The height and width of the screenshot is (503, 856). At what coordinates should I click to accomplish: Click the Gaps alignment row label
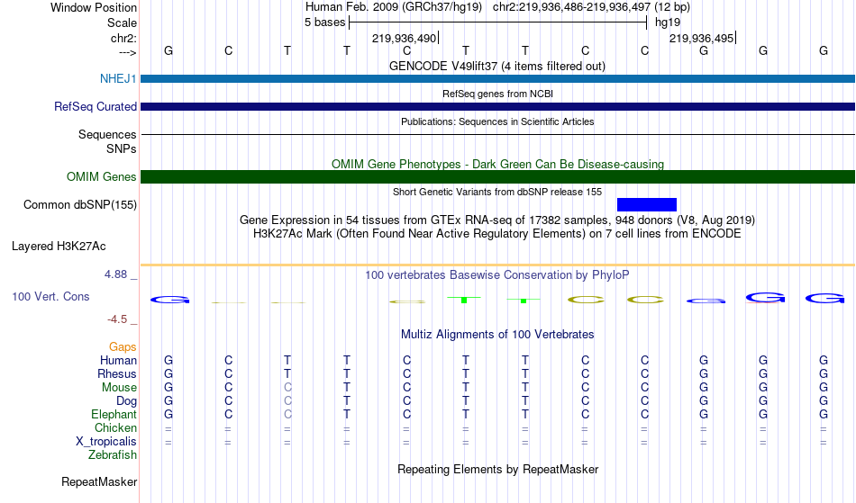click(123, 346)
